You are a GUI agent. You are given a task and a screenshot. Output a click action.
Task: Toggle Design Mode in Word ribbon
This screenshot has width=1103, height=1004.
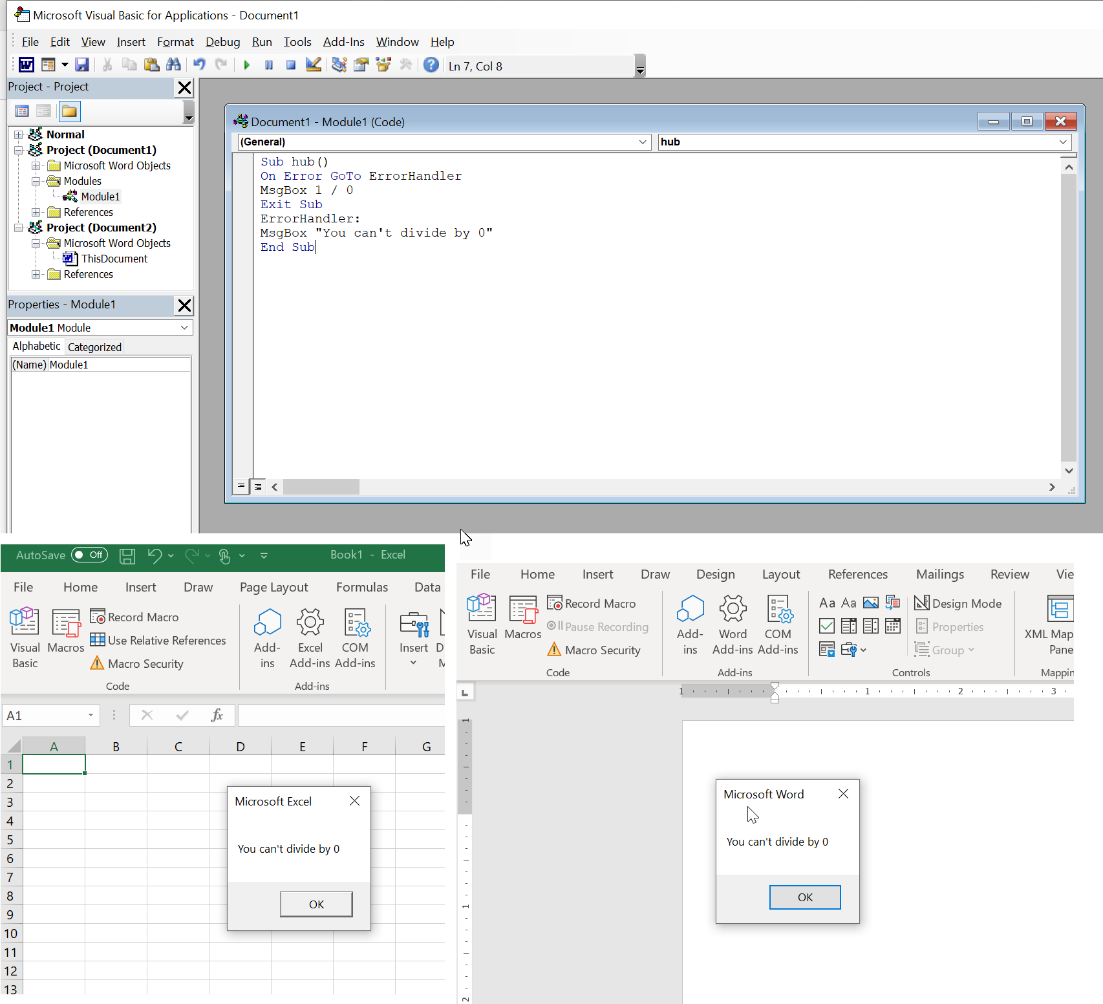coord(958,603)
